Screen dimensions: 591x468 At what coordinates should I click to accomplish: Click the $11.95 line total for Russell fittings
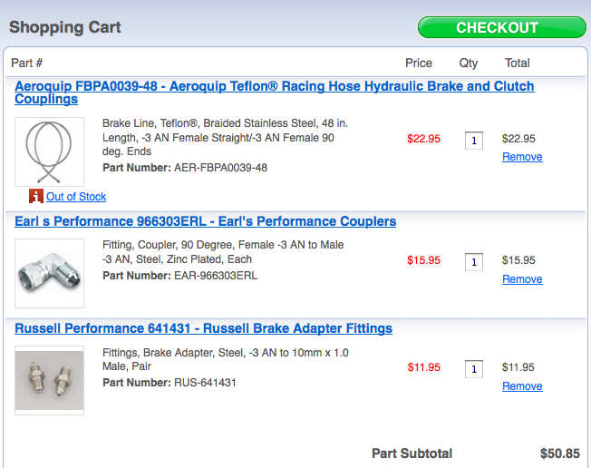[518, 367]
